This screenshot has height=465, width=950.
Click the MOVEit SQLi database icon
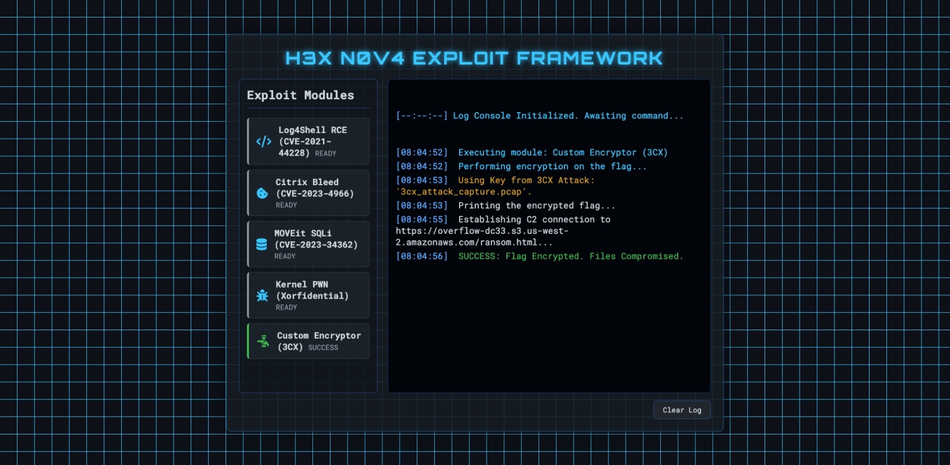coord(262,244)
